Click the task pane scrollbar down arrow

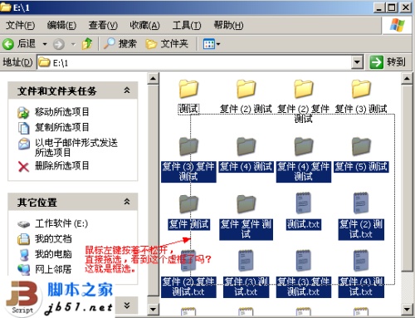pos(153,309)
